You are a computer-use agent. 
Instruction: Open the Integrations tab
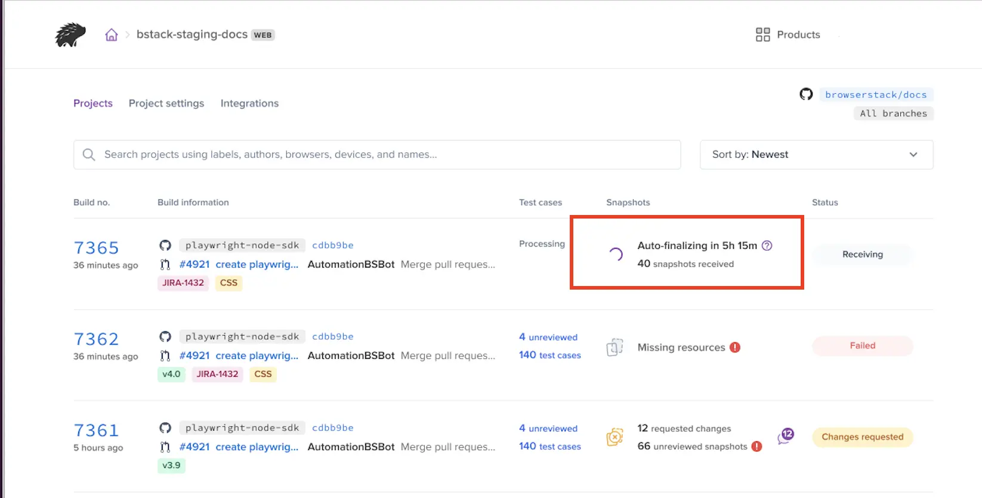(x=249, y=103)
